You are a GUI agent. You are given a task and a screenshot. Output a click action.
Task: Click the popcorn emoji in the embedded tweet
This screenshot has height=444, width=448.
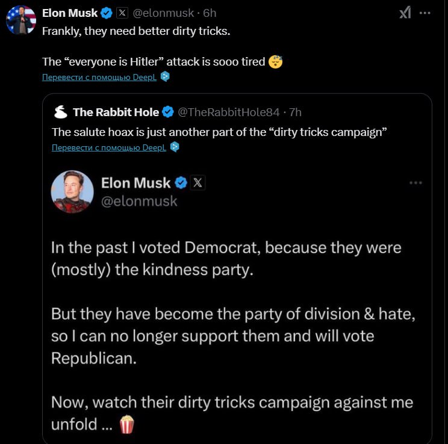click(127, 425)
